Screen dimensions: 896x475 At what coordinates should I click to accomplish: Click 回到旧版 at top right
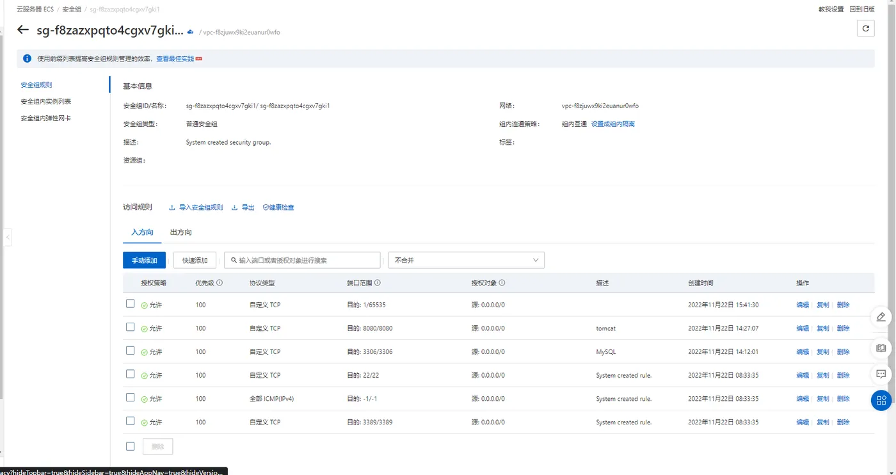(862, 10)
